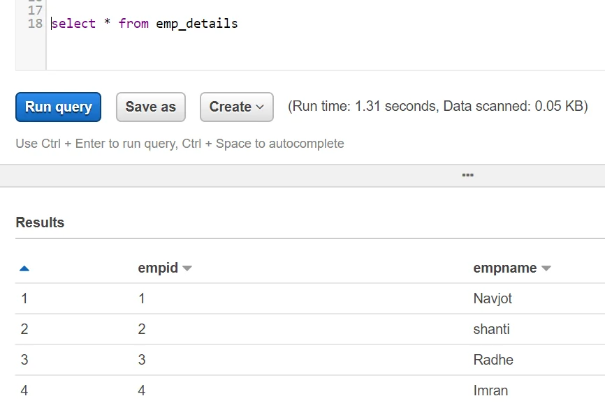Click the blue ascending sort arrow

tap(24, 268)
